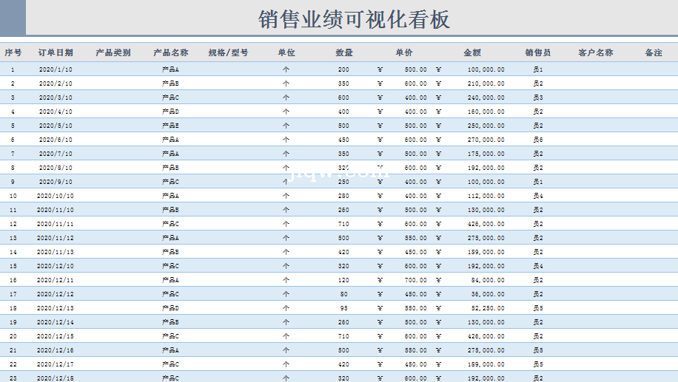Select the 订单日期 column header
This screenshot has width=678, height=382.
(56, 52)
